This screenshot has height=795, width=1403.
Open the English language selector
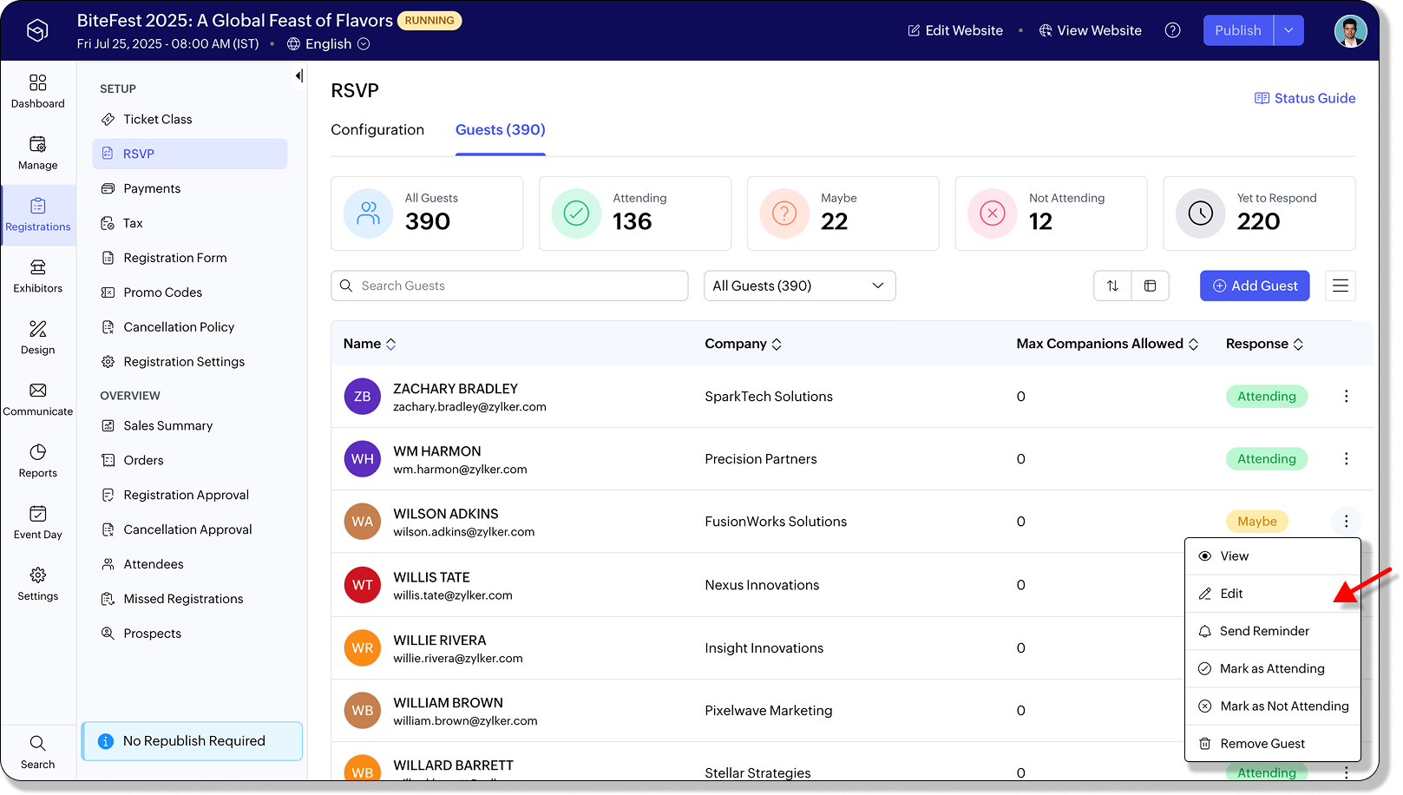[x=328, y=44]
